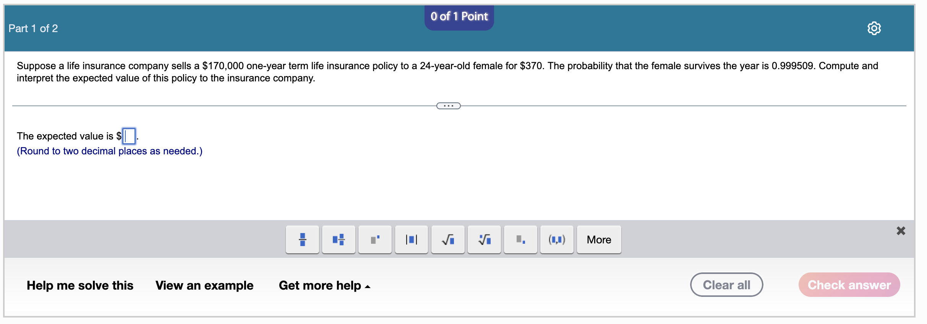Insert a fraction template
The height and width of the screenshot is (324, 927).
point(302,240)
